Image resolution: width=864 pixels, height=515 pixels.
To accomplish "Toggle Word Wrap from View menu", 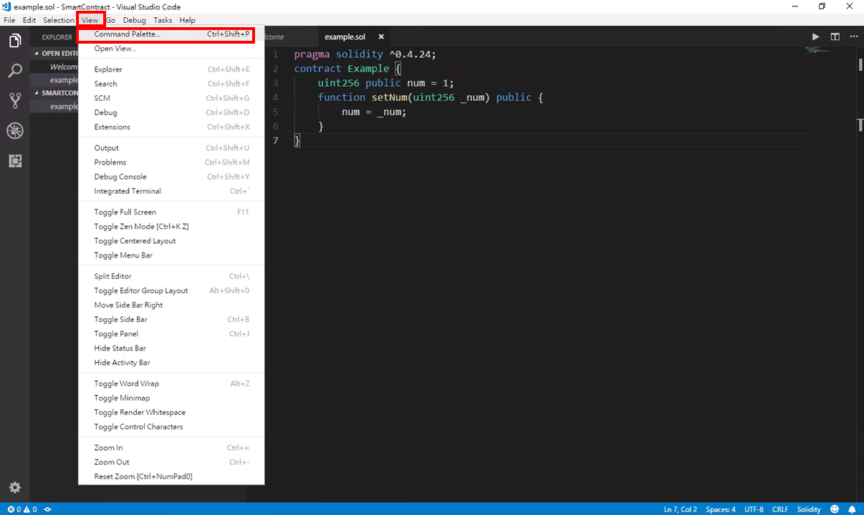I will [171, 383].
